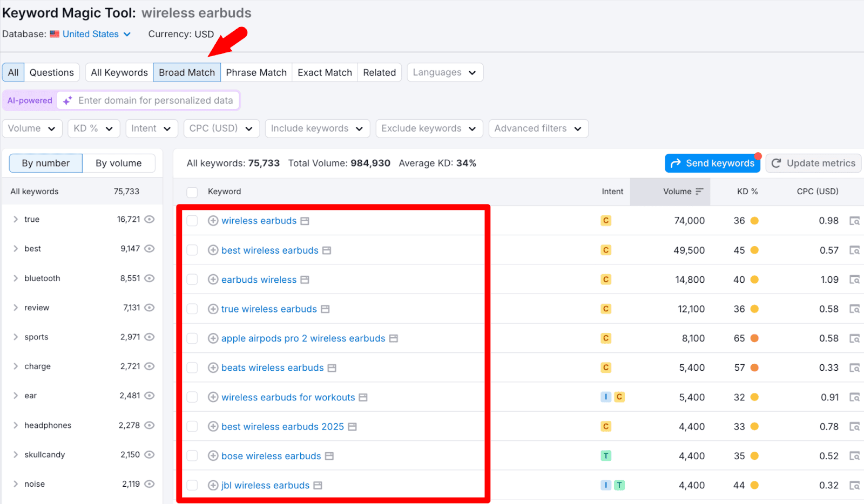
Task: Click the Volume column sort icon
Action: click(699, 192)
